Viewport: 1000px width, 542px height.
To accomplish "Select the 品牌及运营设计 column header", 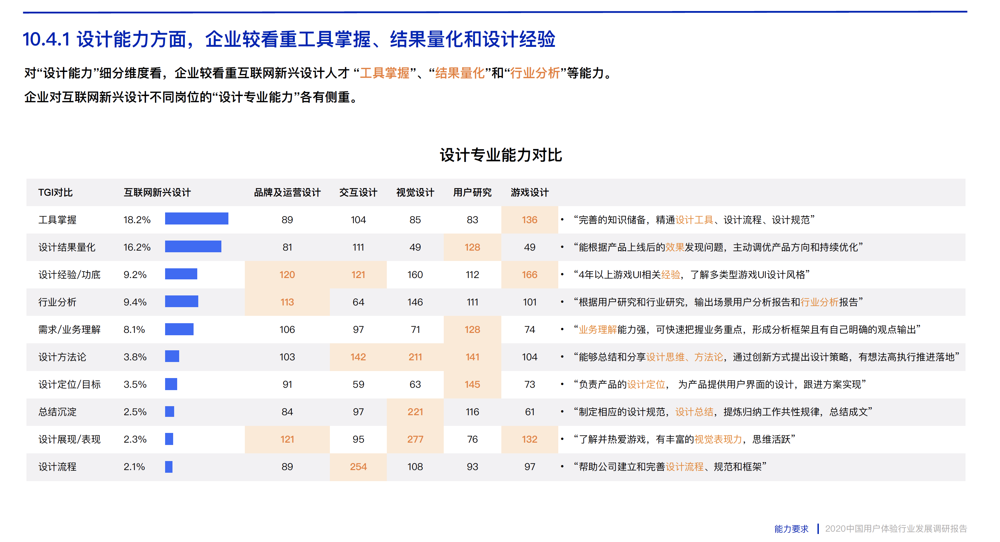I will point(287,192).
